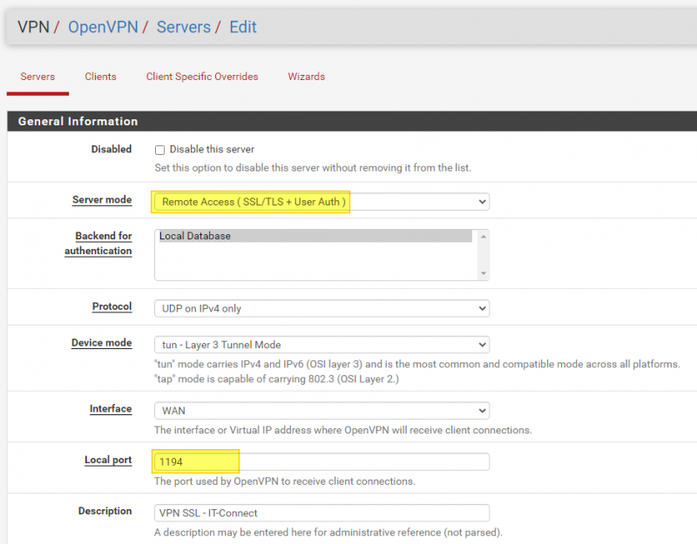Click the Device mode label
Viewport: 697px width, 544px height.
tap(101, 343)
